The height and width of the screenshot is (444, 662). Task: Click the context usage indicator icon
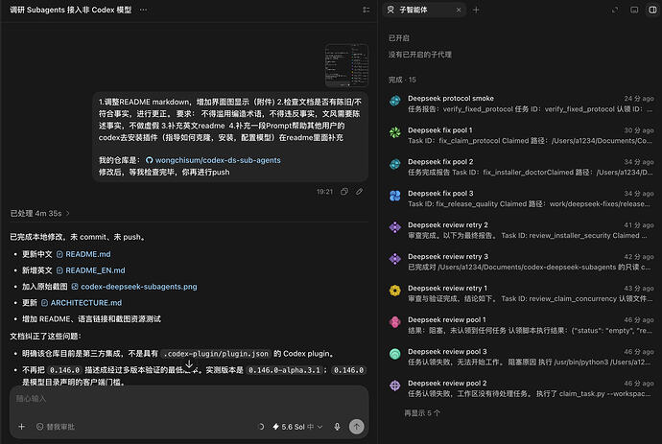coord(261,427)
